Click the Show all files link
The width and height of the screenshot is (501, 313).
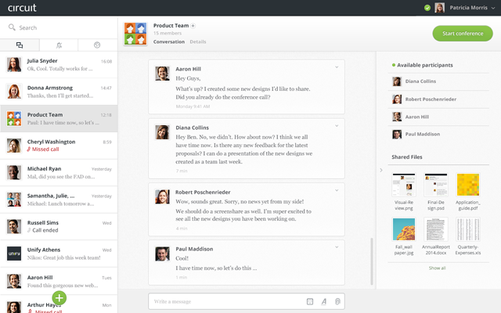437,268
